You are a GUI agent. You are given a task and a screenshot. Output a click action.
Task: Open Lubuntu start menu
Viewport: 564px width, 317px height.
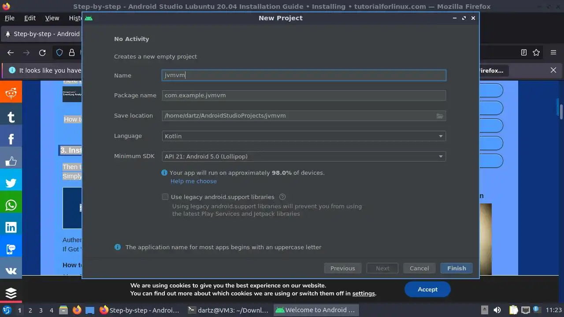(7, 310)
